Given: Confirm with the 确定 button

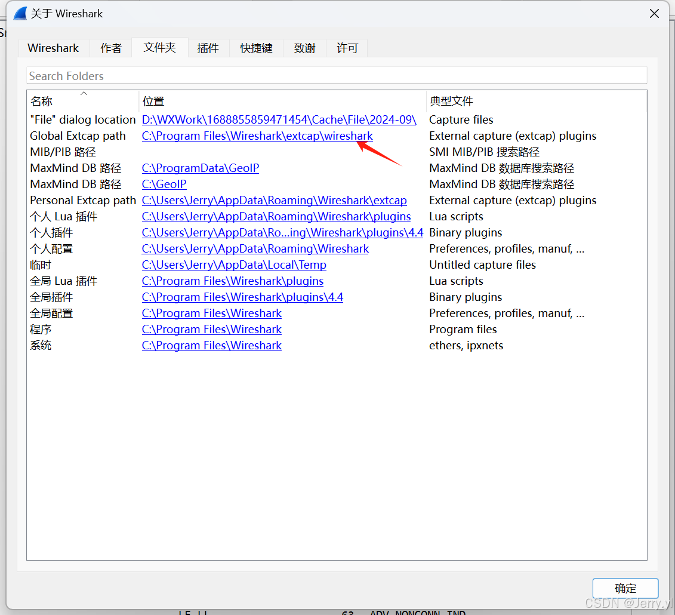Looking at the screenshot, I should coord(625,588).
